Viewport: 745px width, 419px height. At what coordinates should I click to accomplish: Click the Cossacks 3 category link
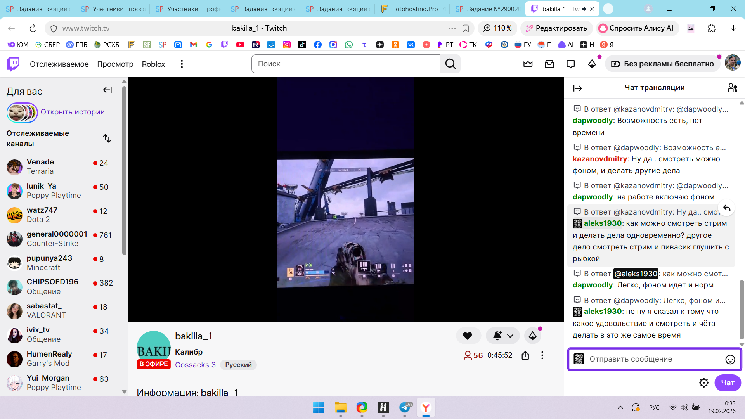pos(195,365)
